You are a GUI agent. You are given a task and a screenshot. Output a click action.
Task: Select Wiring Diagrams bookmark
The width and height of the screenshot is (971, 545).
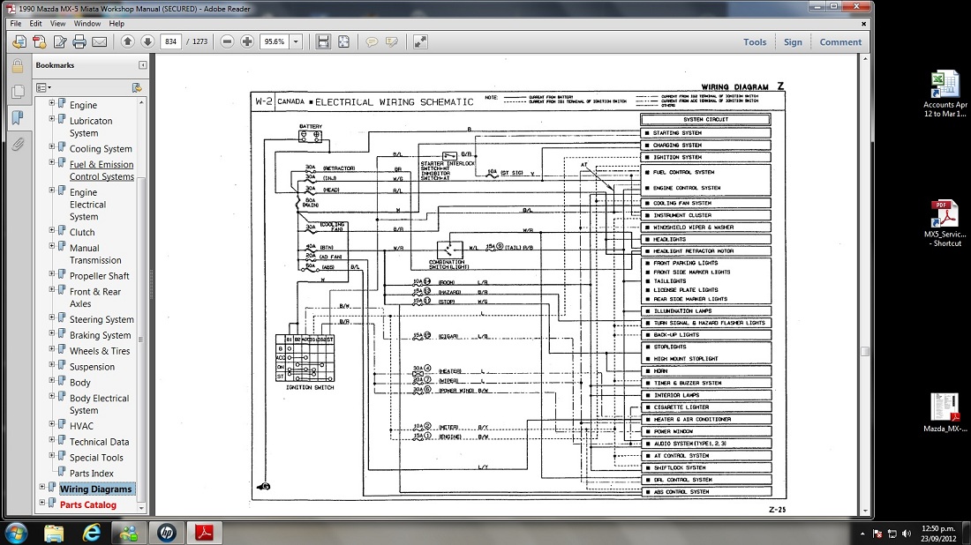(96, 489)
